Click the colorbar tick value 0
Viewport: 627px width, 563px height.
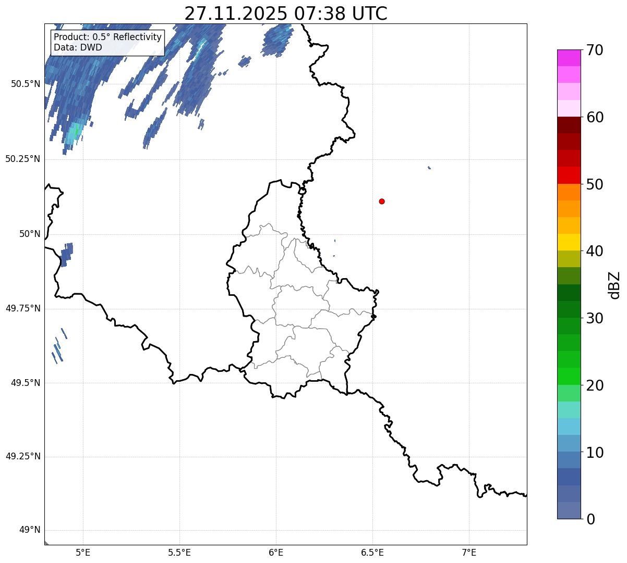click(x=590, y=519)
